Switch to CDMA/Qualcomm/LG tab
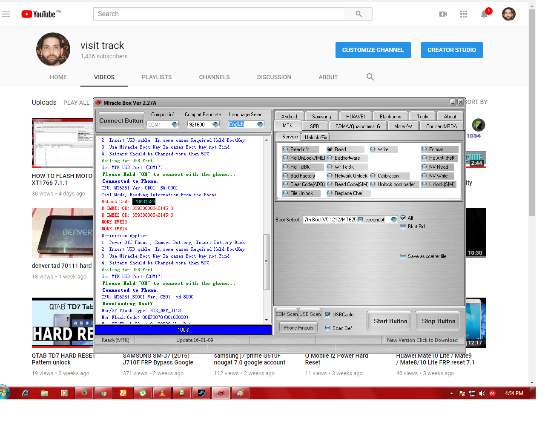The height and width of the screenshot is (436, 545). tap(358, 126)
